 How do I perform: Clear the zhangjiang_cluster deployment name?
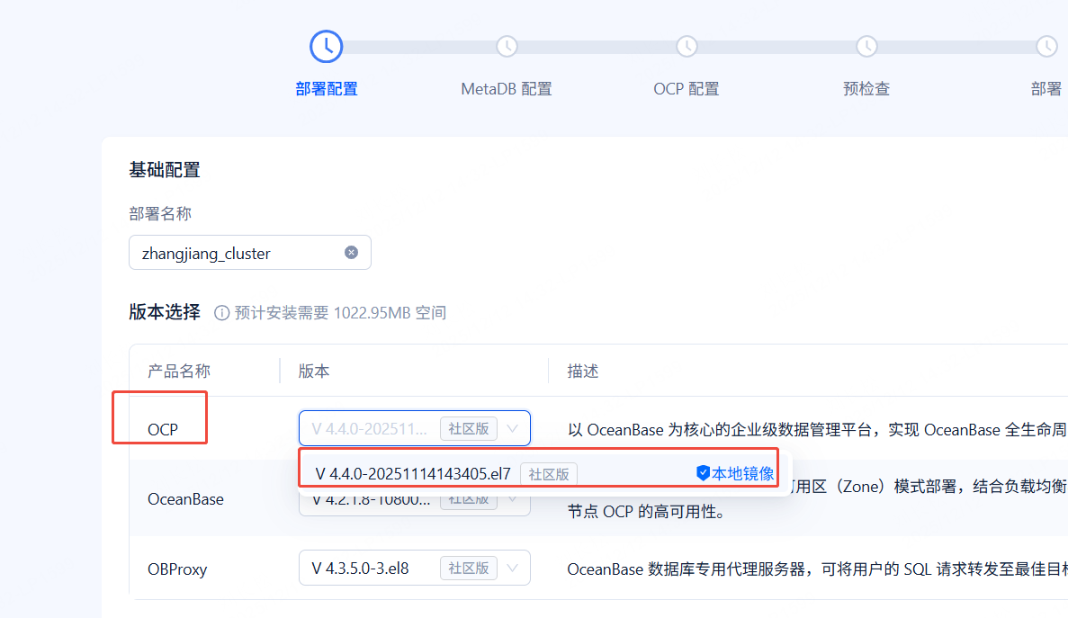351,253
